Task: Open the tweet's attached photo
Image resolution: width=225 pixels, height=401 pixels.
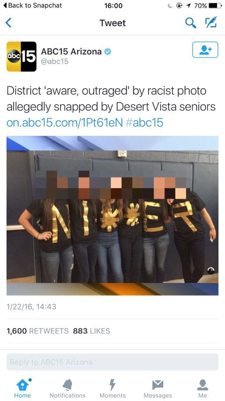Action: pos(112,216)
